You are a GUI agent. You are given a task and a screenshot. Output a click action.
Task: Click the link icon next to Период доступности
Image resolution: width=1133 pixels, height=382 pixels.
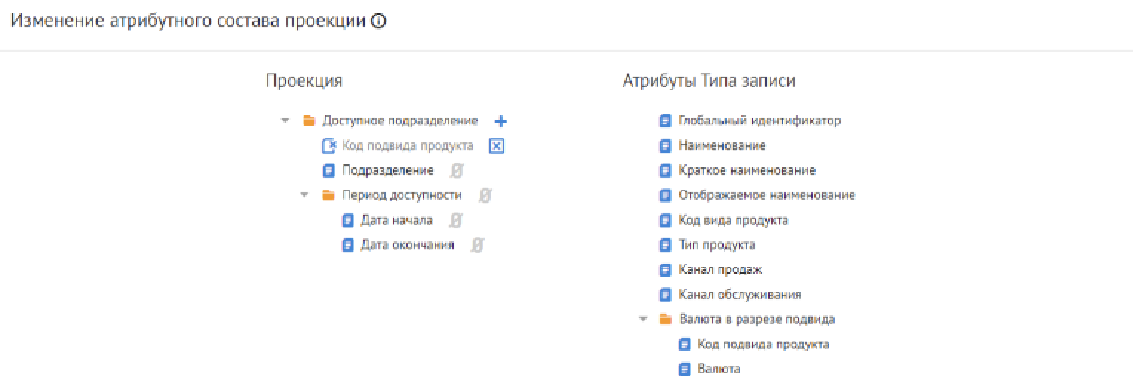485,195
